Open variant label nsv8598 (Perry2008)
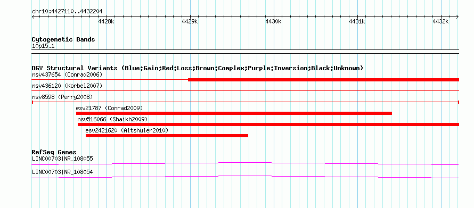474x208 pixels. pyautogui.click(x=62, y=97)
